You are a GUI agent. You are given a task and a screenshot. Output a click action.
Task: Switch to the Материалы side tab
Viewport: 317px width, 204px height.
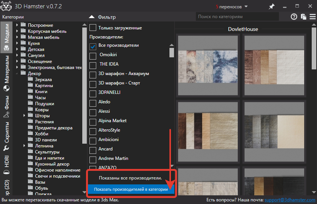[x=6, y=73]
